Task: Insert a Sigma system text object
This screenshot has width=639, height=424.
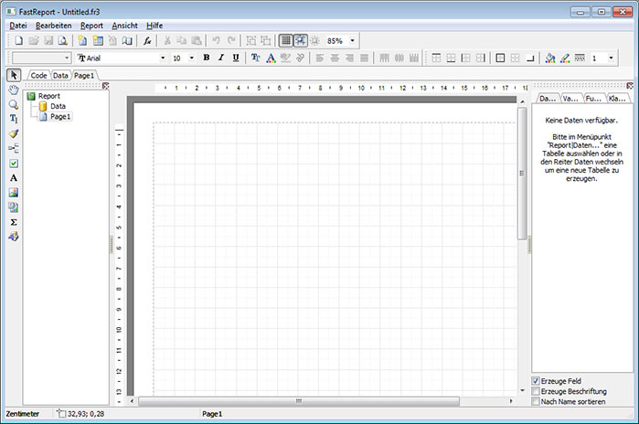Action: (14, 222)
